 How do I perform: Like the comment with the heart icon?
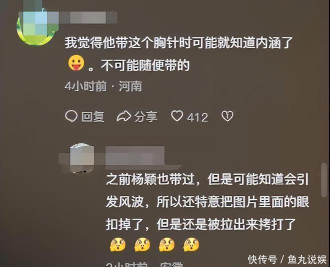[177, 116]
